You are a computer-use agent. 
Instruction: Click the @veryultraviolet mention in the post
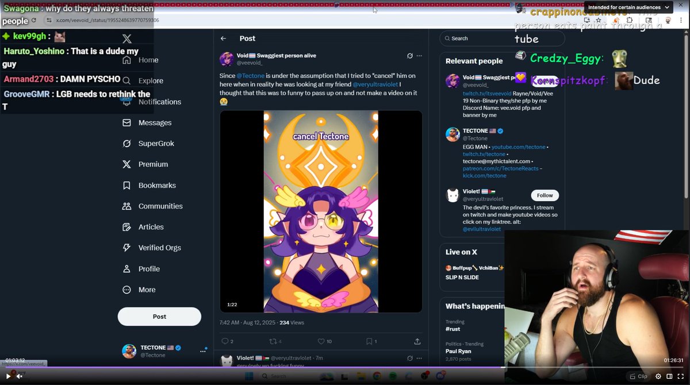[x=375, y=84]
